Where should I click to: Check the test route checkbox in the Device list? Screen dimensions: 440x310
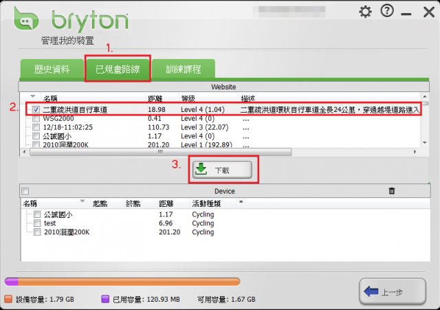tap(37, 223)
